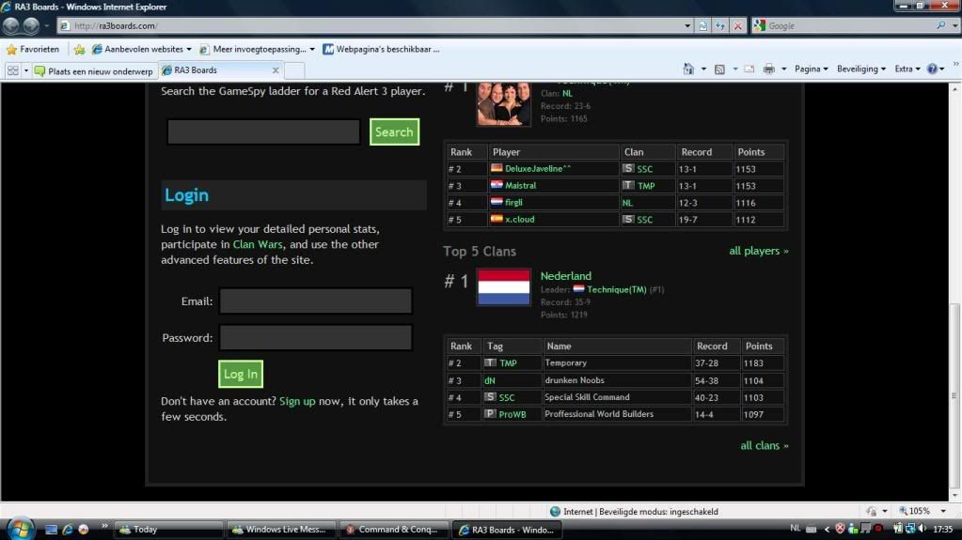962x540 pixels.
Task: Click the magnifier search icon in Google box
Action: 940,25
